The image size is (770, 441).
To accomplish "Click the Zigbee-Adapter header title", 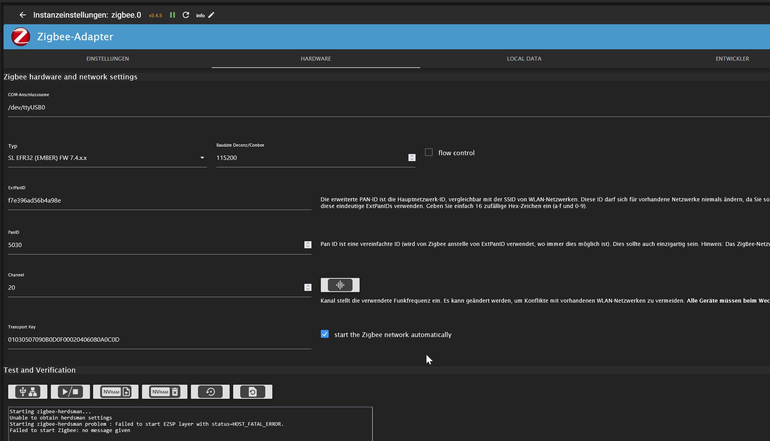I will (75, 37).
